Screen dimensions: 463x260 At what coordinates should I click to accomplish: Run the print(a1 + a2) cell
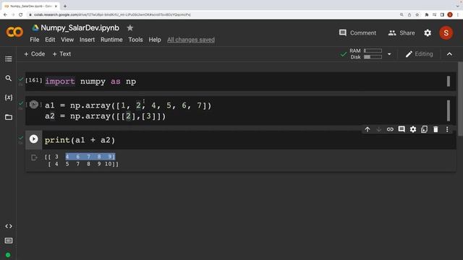pyautogui.click(x=34, y=139)
